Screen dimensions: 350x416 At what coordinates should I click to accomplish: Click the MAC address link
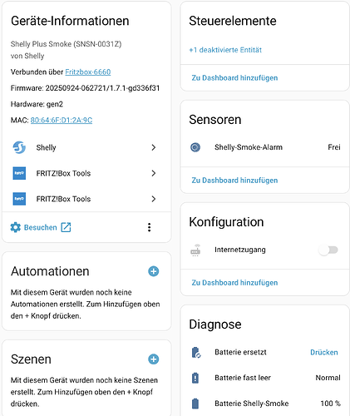tap(62, 120)
